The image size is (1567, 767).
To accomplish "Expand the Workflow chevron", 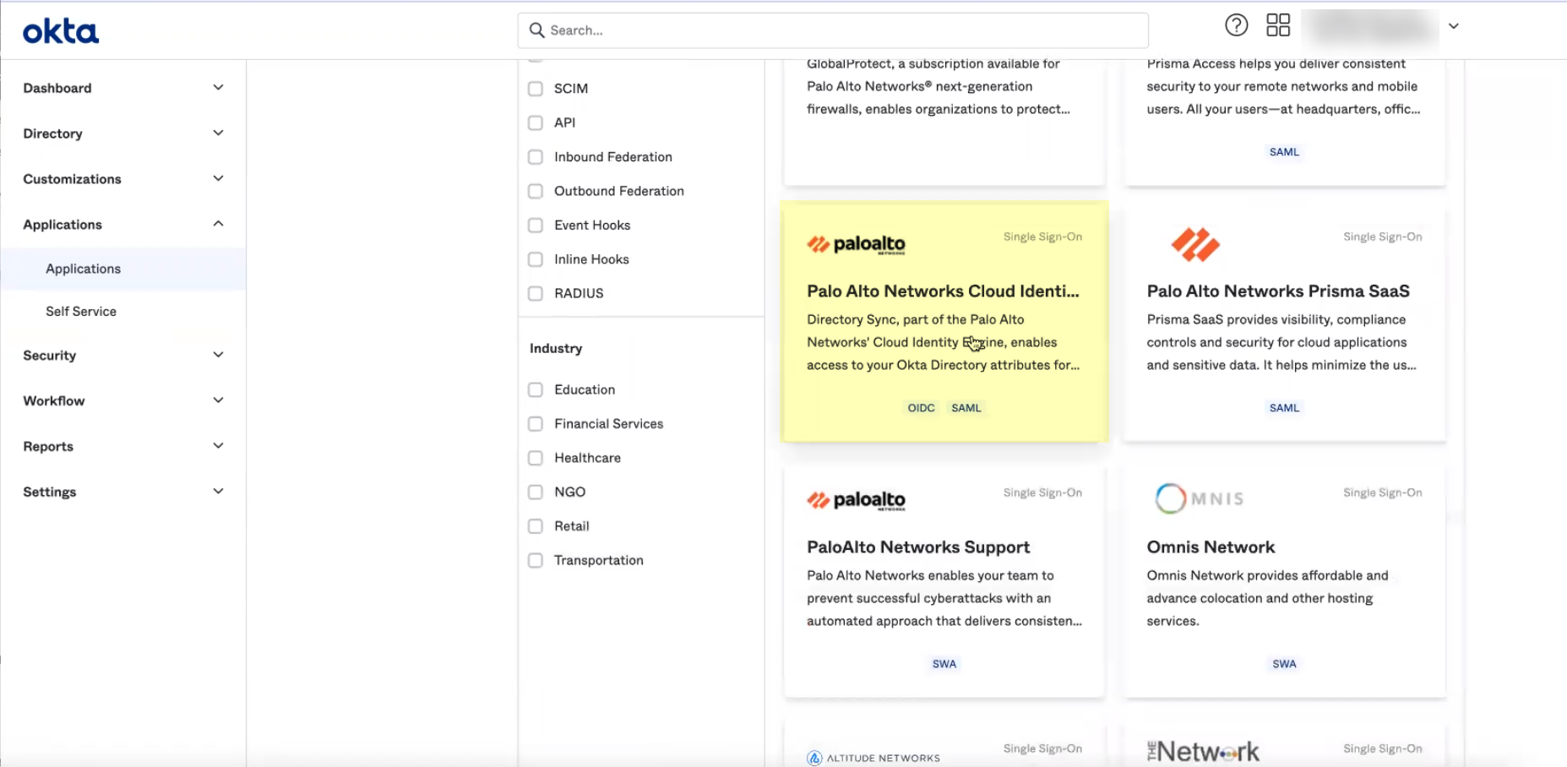I will (218, 400).
